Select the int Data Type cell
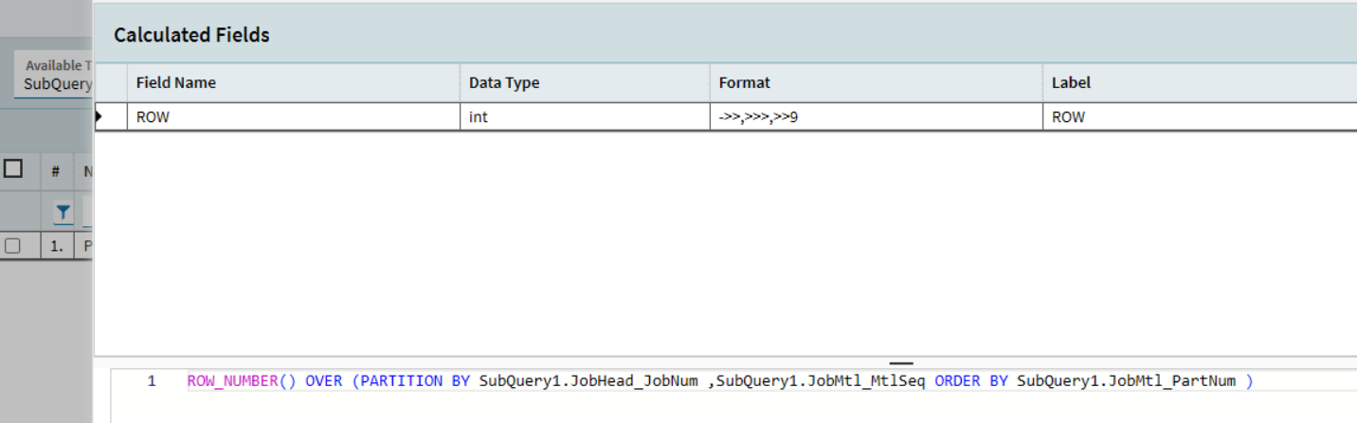Image resolution: width=1357 pixels, height=423 pixels. (584, 117)
